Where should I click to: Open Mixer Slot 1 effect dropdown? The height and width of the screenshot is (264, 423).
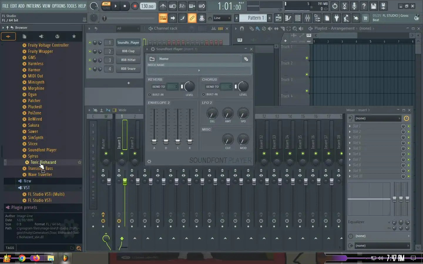point(350,126)
